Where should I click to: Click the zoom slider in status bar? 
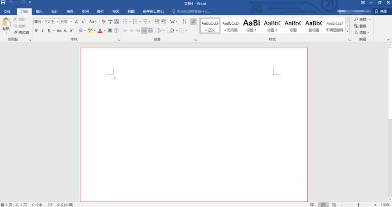[x=358, y=205]
